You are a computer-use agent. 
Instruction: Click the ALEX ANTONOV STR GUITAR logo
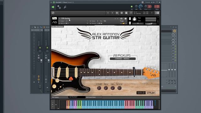pyautogui.click(x=106, y=34)
